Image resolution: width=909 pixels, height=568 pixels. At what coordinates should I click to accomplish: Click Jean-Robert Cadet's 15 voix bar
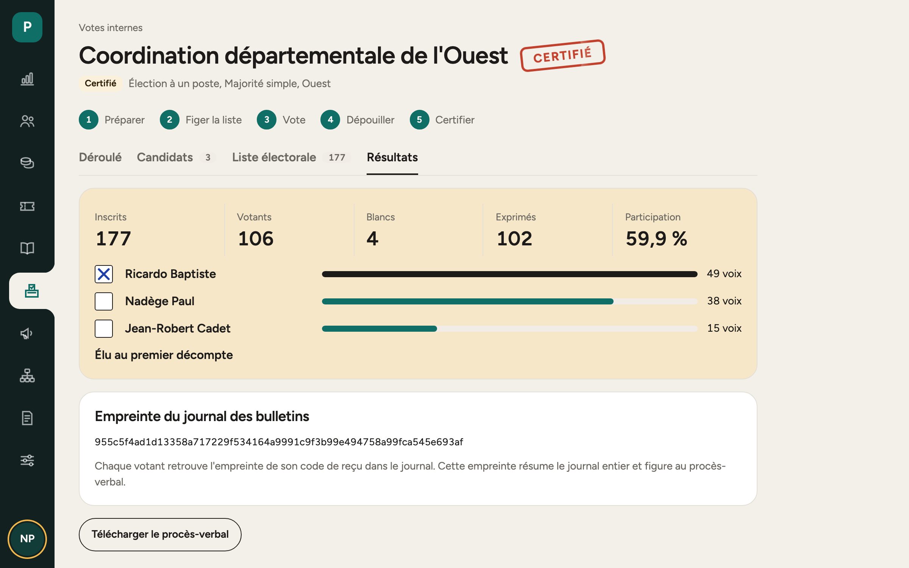(x=509, y=329)
